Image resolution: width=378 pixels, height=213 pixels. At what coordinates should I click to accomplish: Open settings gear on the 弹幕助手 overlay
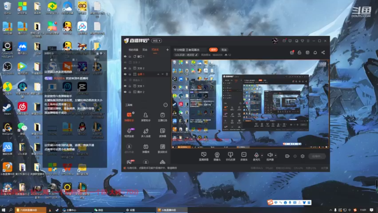coord(101,53)
